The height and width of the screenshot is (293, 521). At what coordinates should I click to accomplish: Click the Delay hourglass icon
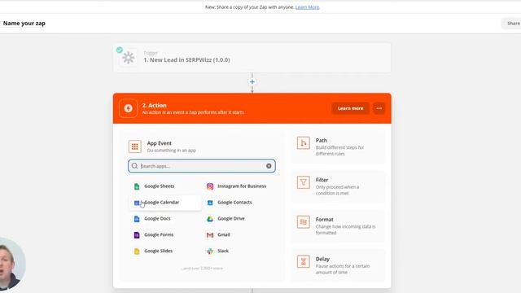(x=304, y=261)
